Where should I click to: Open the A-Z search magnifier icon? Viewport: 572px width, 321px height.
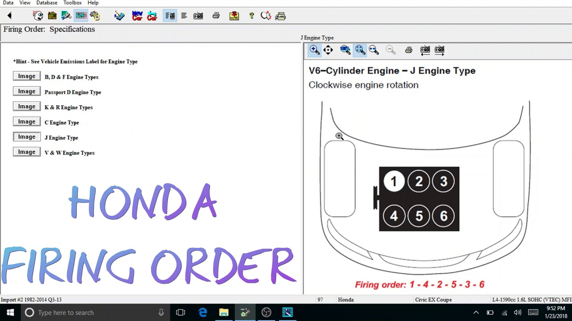click(x=266, y=16)
